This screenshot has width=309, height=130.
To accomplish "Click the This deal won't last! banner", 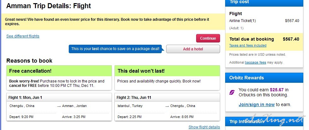I will pyautogui.click(x=167, y=71).
